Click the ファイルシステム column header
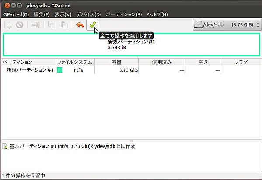Image resolution: width=262 pixels, height=180 pixels. click(x=76, y=62)
